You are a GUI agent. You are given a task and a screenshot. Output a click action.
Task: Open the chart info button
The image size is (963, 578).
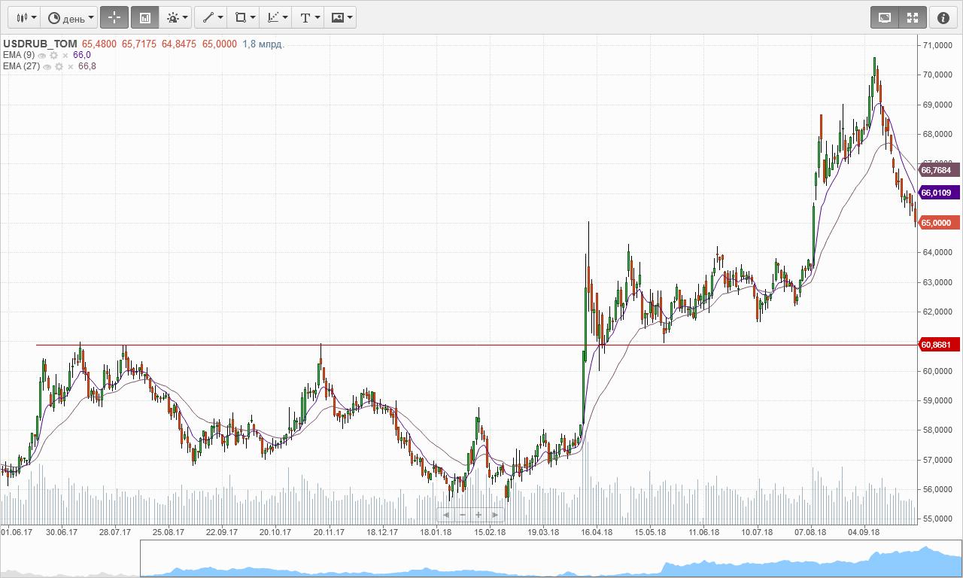(x=943, y=17)
